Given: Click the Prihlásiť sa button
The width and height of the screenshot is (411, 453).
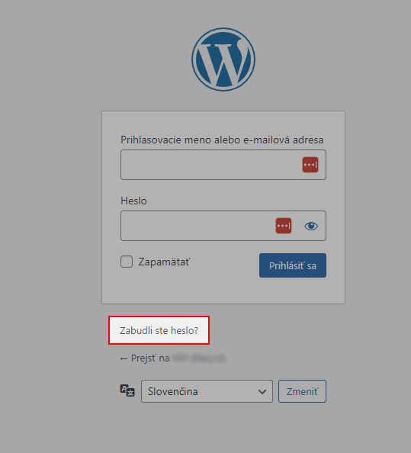Looking at the screenshot, I should pos(293,265).
